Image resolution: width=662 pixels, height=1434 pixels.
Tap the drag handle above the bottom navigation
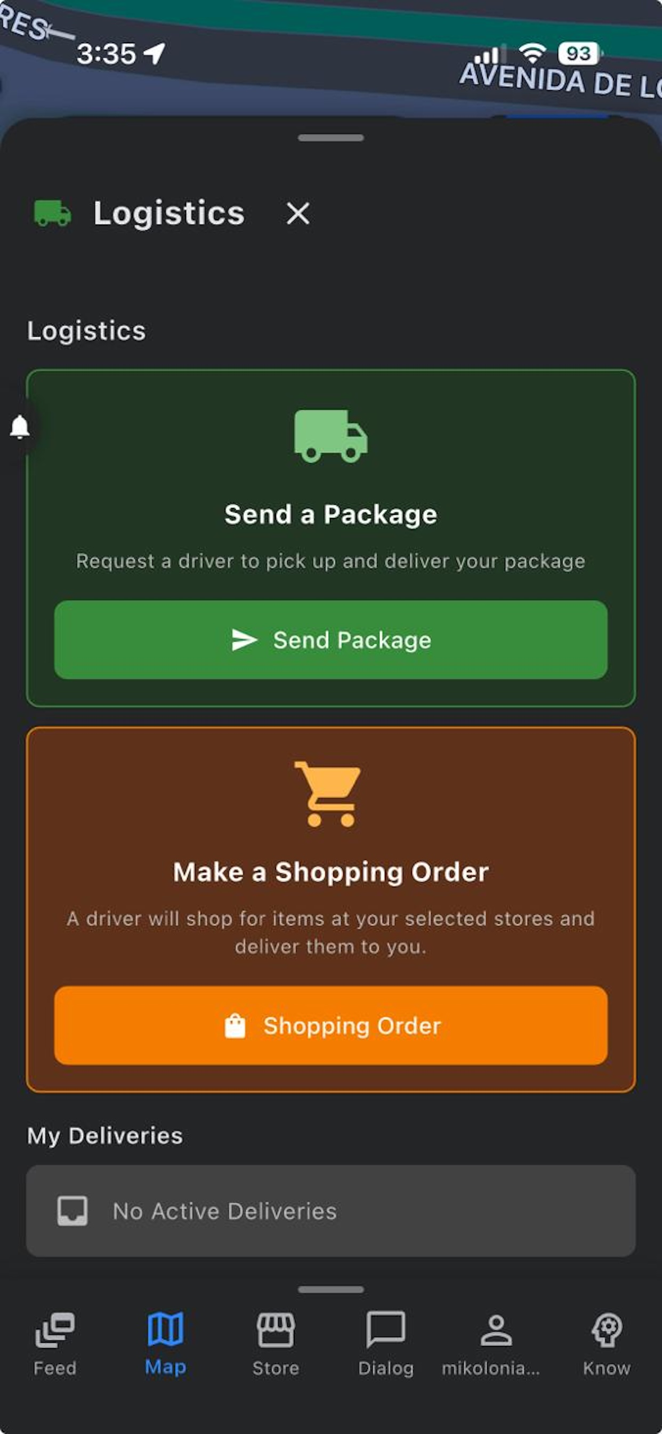(331, 1289)
